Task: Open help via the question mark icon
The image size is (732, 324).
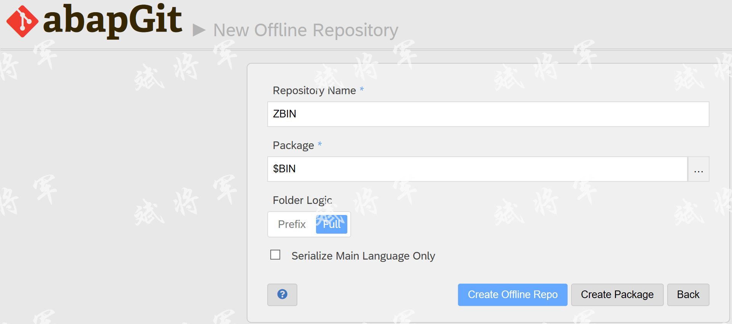Action: pos(282,294)
